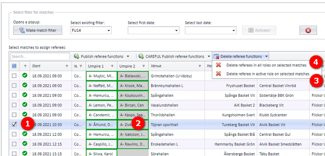Select Umpire 2 cell A- Krook
Viewport: 325px width, 156px height.
coord(133,85)
